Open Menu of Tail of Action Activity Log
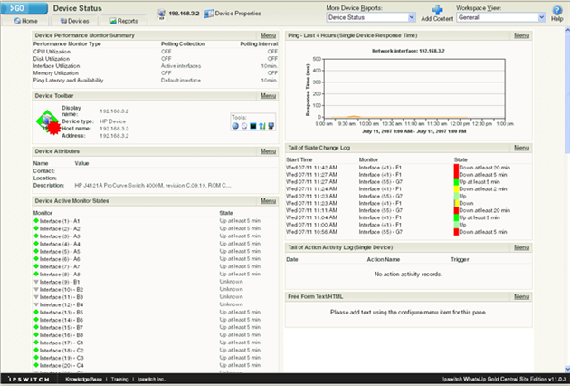The image size is (570, 386). 521,247
